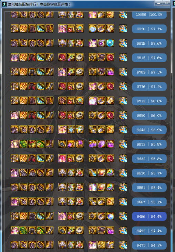Select the snowflake necklace icon in the 9643 row

[x=71, y=130]
